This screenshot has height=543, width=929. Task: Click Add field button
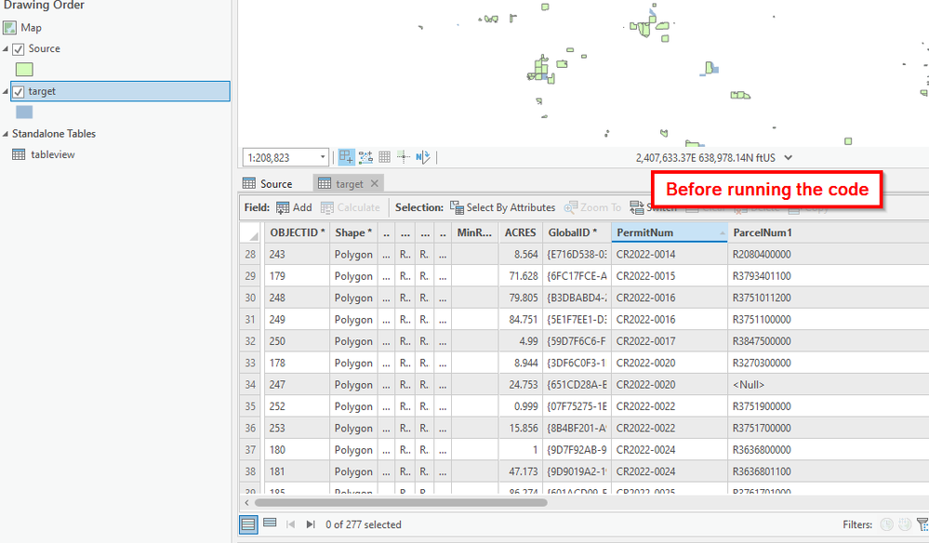(294, 208)
